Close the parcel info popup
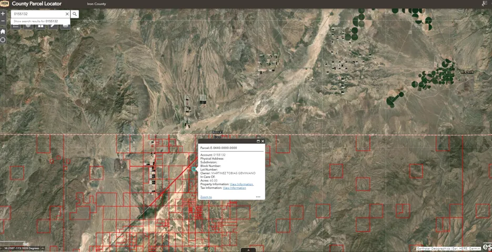The width and height of the screenshot is (492, 252). pyautogui.click(x=263, y=141)
